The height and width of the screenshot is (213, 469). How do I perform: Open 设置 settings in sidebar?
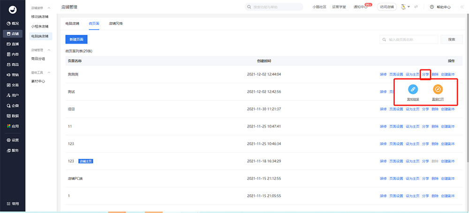[13, 140]
